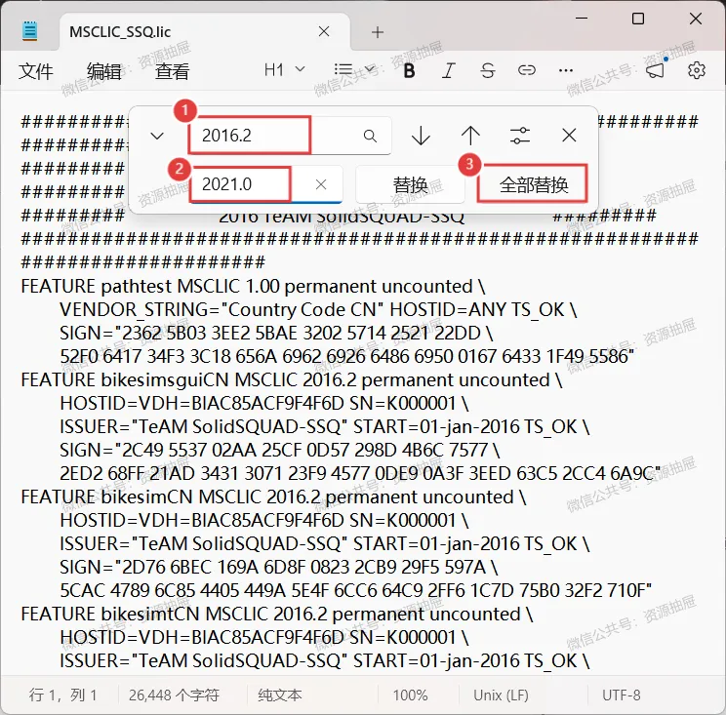Click the Notepad app icon in title bar
This screenshot has height=715, width=726.
pyautogui.click(x=29, y=31)
